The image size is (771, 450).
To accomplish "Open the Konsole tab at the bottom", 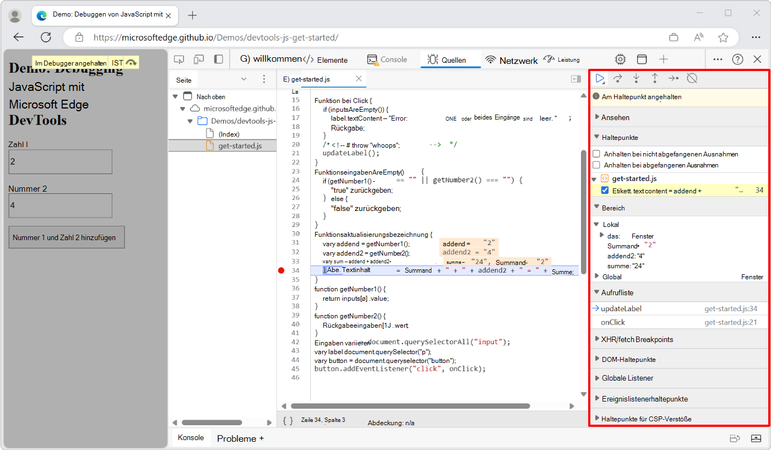I will (191, 437).
